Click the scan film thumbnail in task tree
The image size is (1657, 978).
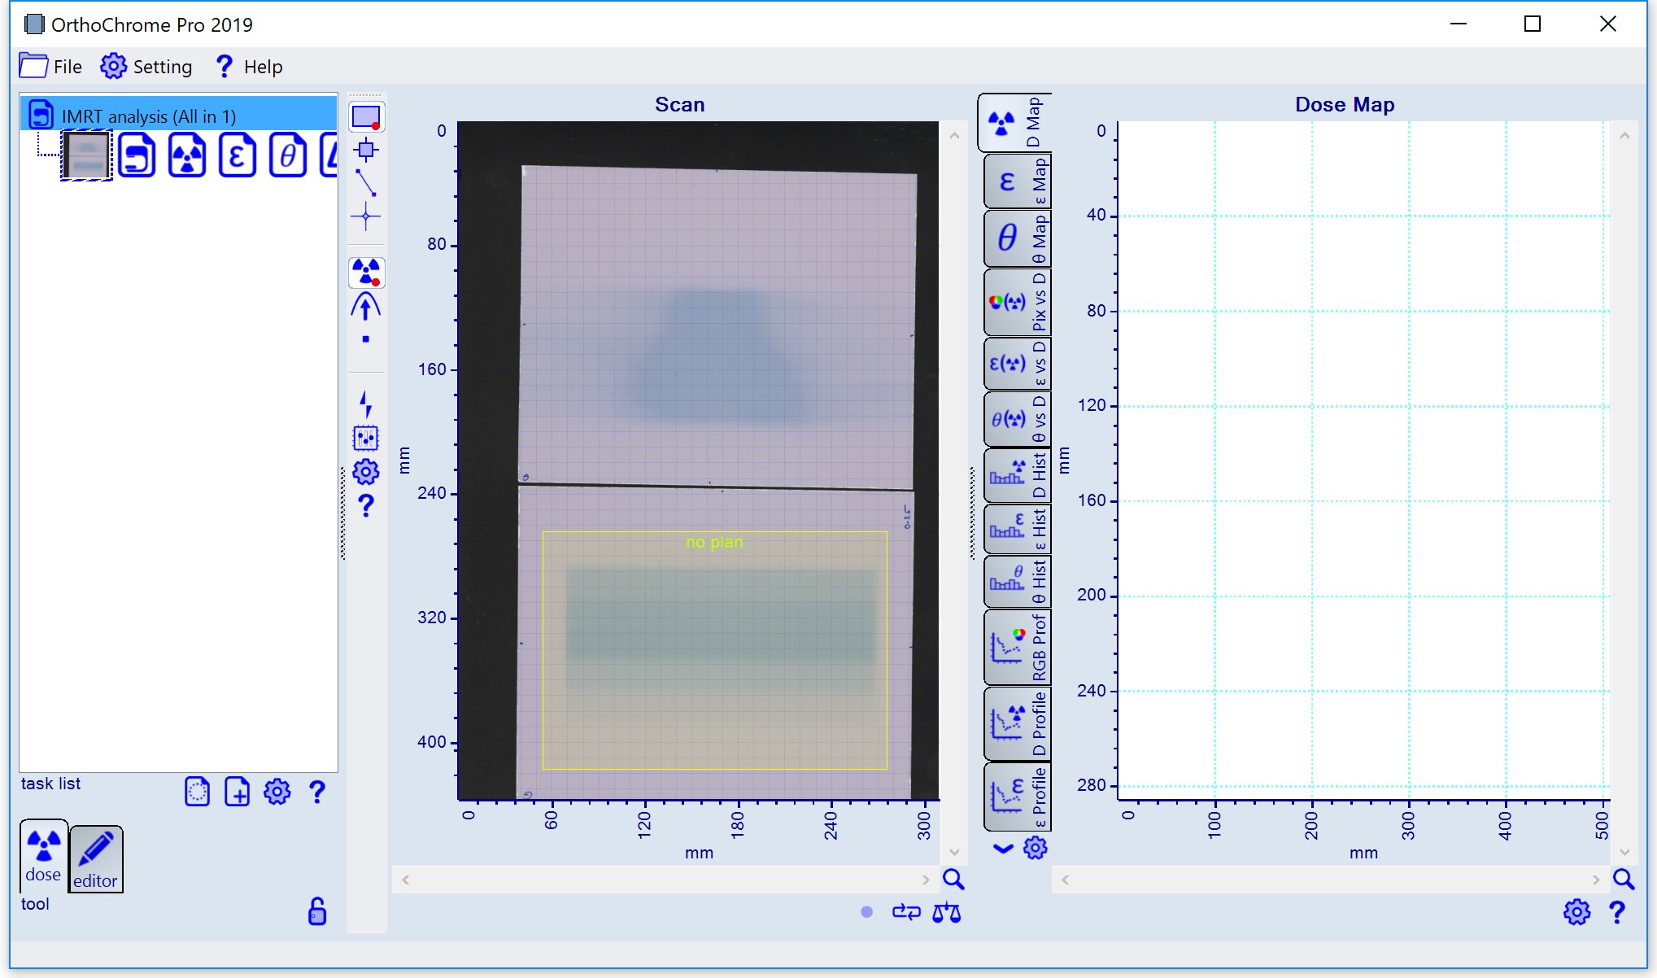click(x=87, y=155)
